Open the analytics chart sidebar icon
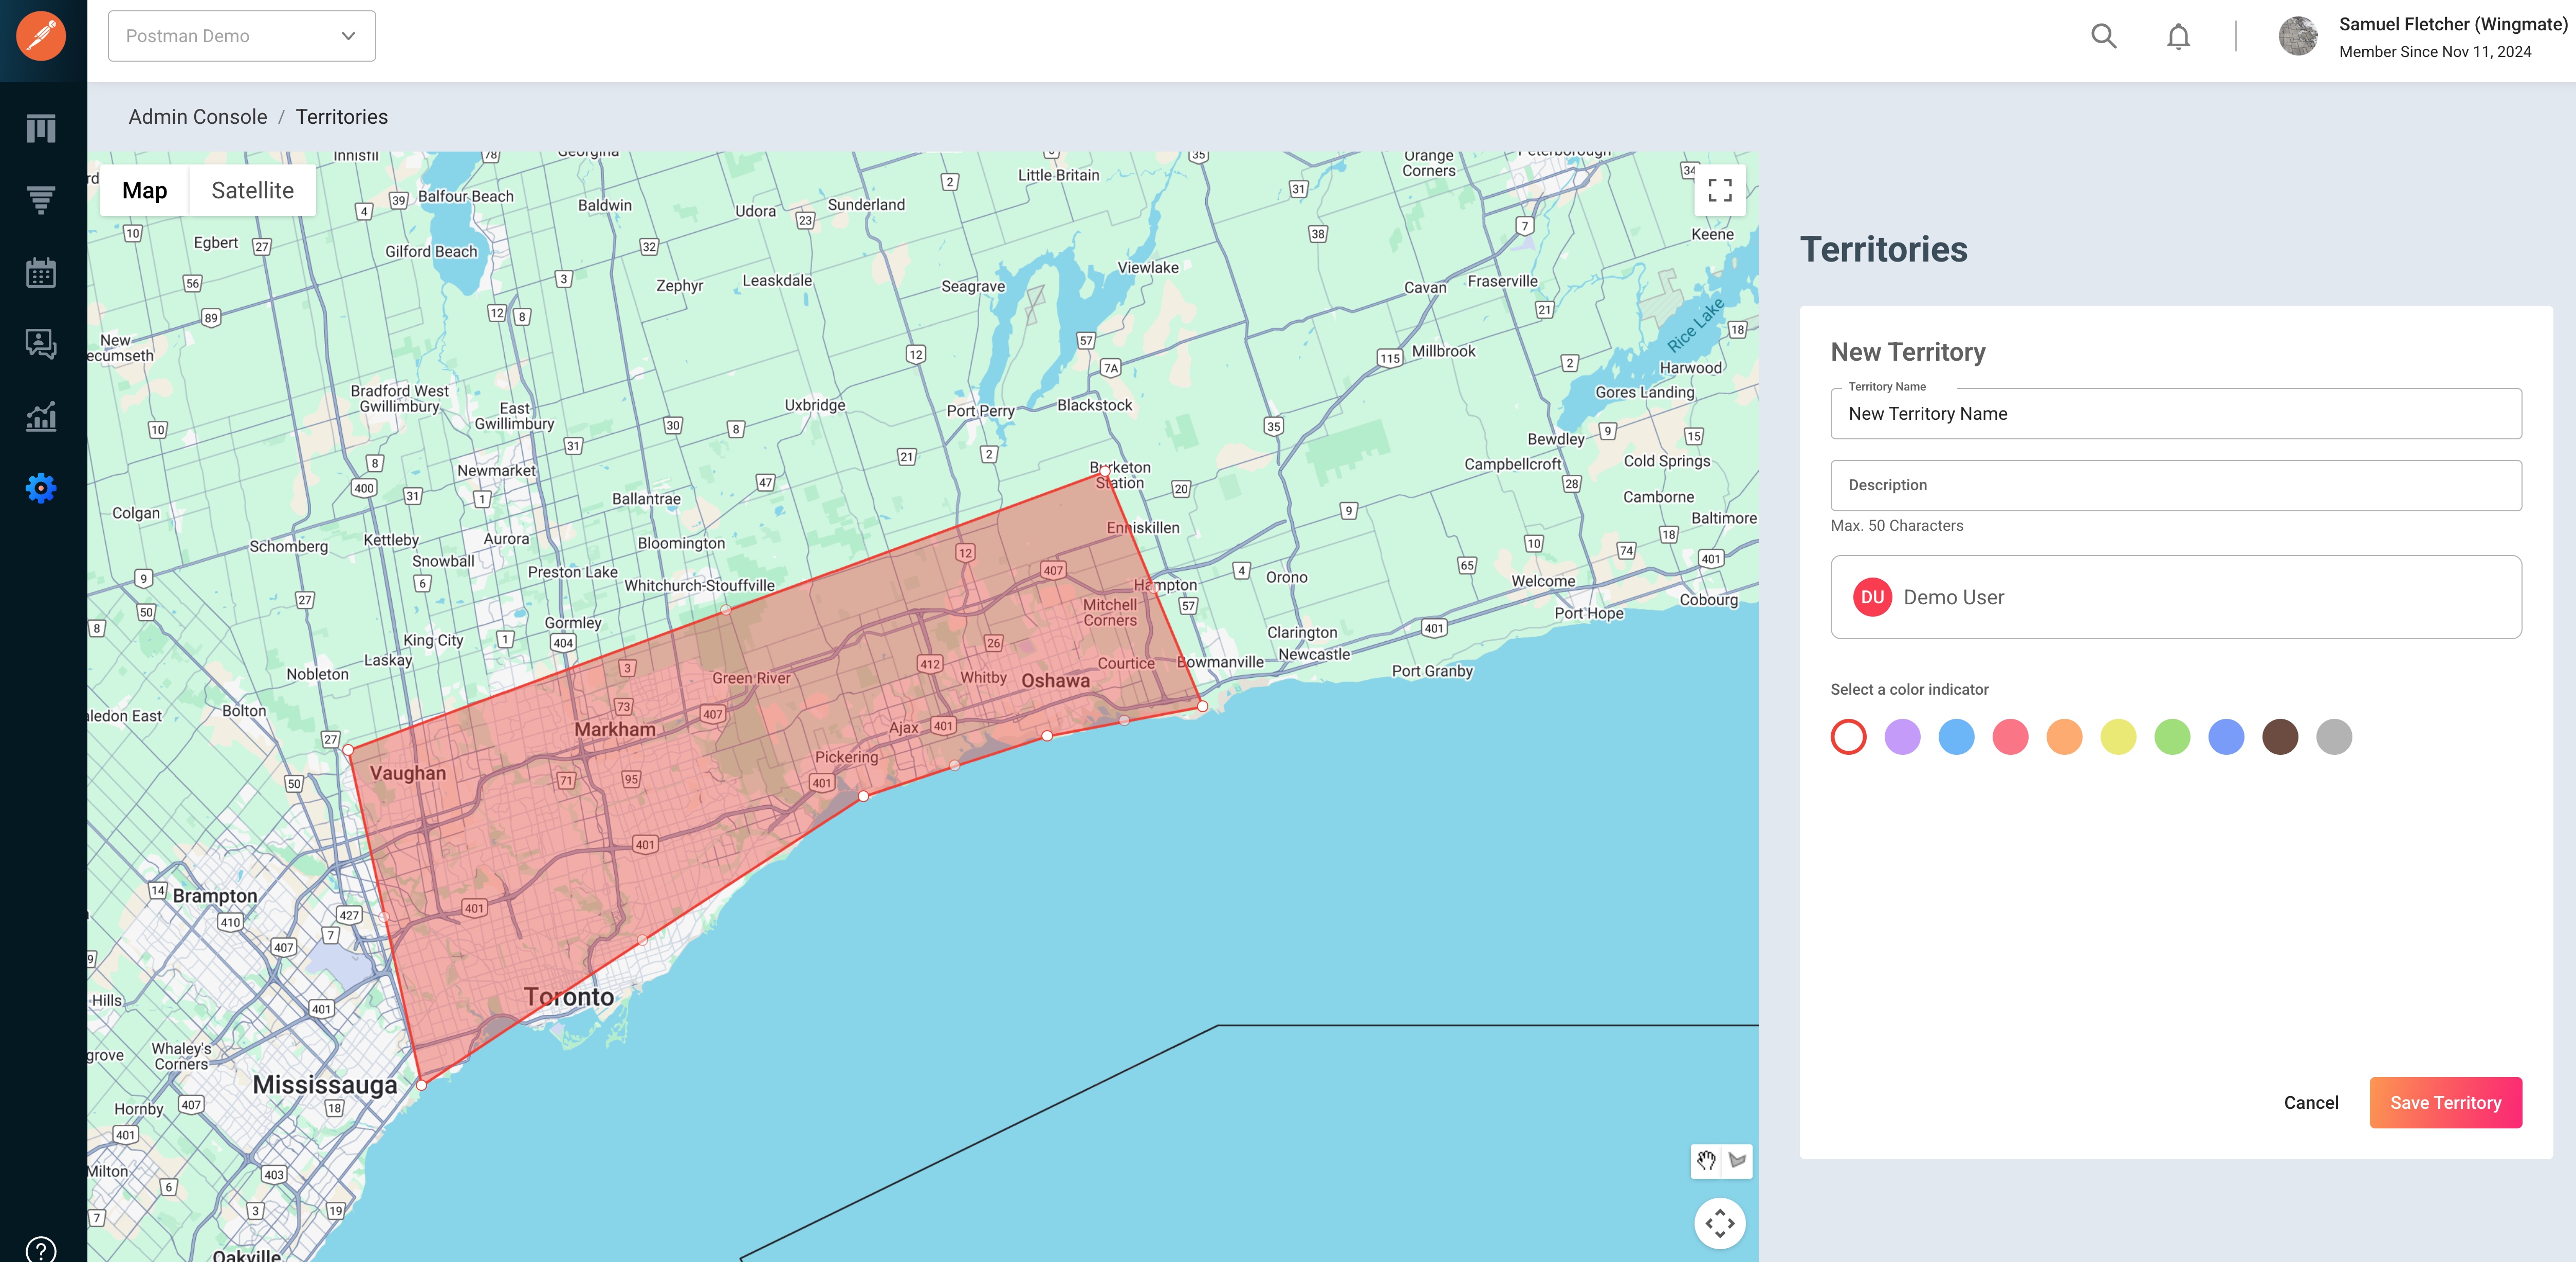The height and width of the screenshot is (1262, 2576). [41, 417]
